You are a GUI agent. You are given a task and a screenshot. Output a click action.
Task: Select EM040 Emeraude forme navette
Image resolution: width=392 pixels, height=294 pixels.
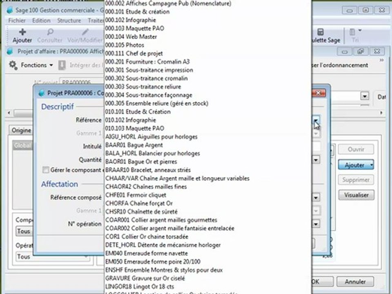pyautogui.click(x=147, y=253)
